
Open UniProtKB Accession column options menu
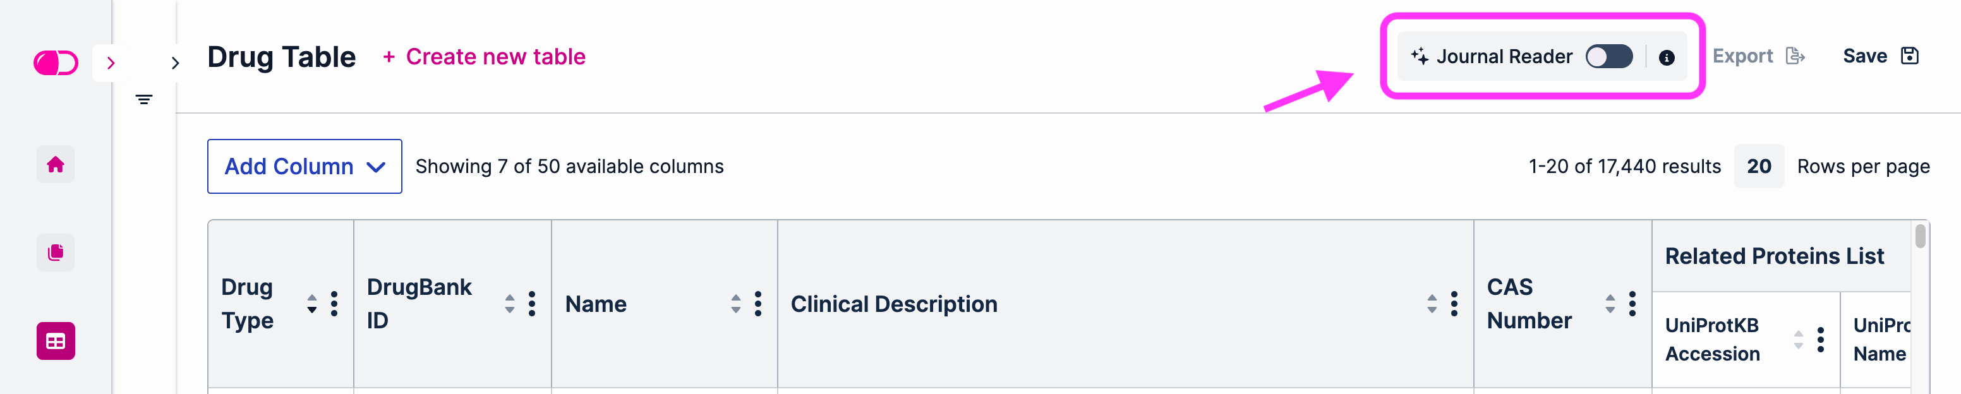1820,339
